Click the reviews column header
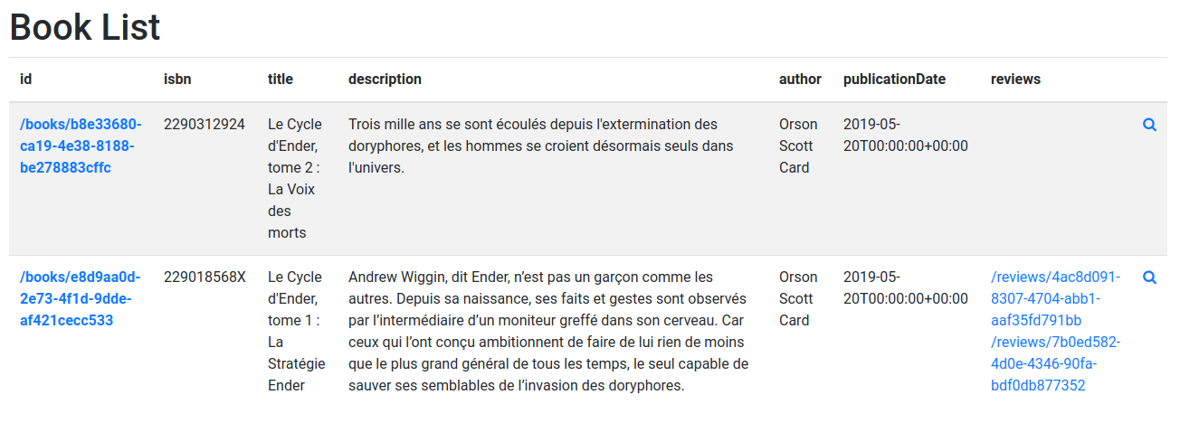Image resolution: width=1180 pixels, height=423 pixels. (x=1015, y=79)
